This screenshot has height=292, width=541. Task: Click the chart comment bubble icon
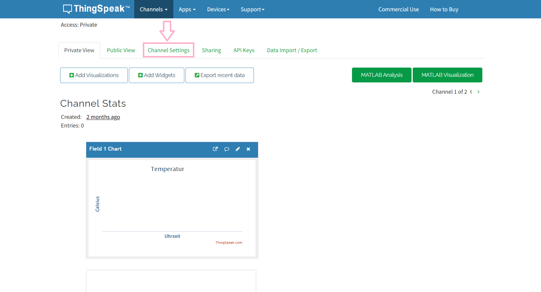pyautogui.click(x=227, y=149)
